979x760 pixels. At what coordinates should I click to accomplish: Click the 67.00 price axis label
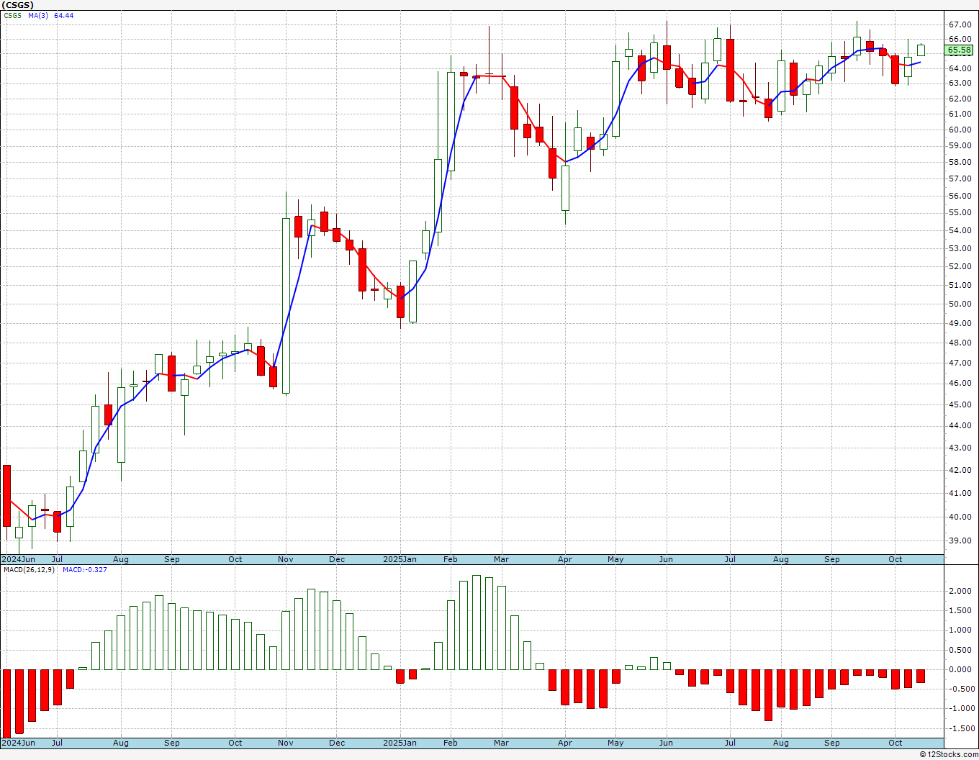[x=960, y=24]
